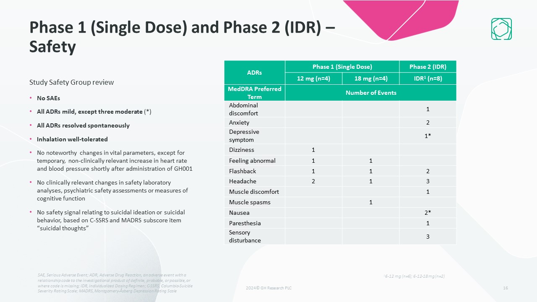The width and height of the screenshot is (537, 302).
Task: Click the "Phase 2 (IDR)" table header
Action: [x=428, y=67]
